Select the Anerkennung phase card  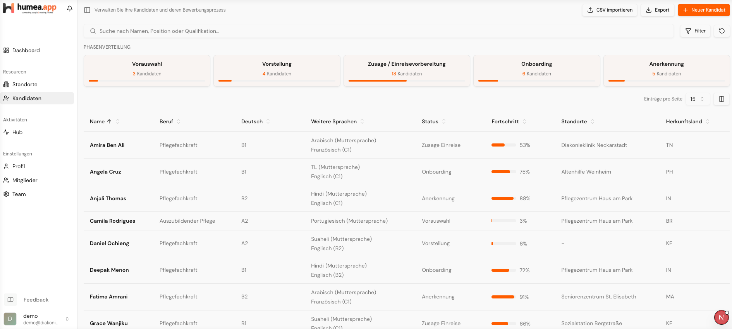667,71
